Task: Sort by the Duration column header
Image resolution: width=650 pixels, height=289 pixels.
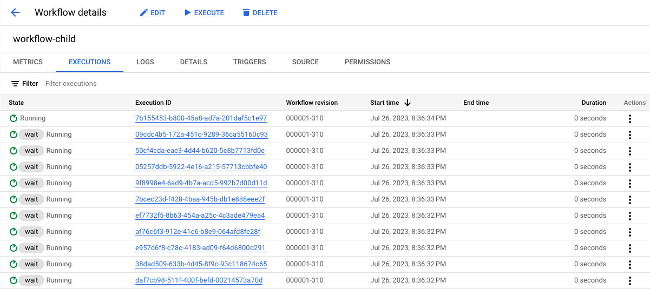Action: [593, 103]
